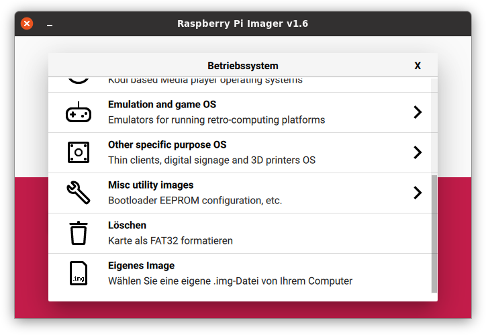Minimize the Raspberry Pi Imager window
Image resolution: width=486 pixels, height=335 pixels.
pyautogui.click(x=50, y=24)
